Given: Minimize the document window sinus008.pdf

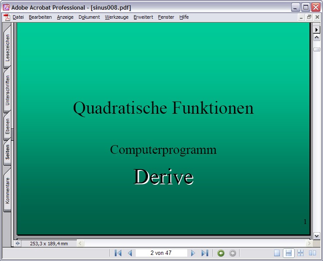Looking at the screenshot, I should click(x=301, y=17).
